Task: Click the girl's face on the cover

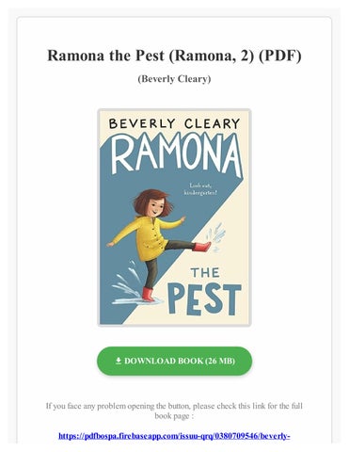Action: [154, 207]
